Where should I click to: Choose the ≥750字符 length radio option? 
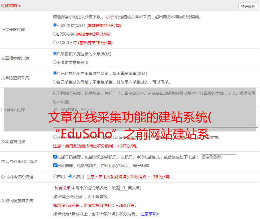coord(55,34)
